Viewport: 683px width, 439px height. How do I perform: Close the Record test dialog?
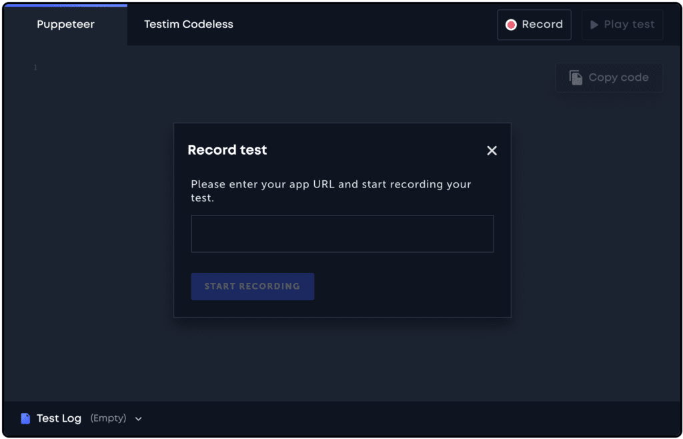click(492, 150)
